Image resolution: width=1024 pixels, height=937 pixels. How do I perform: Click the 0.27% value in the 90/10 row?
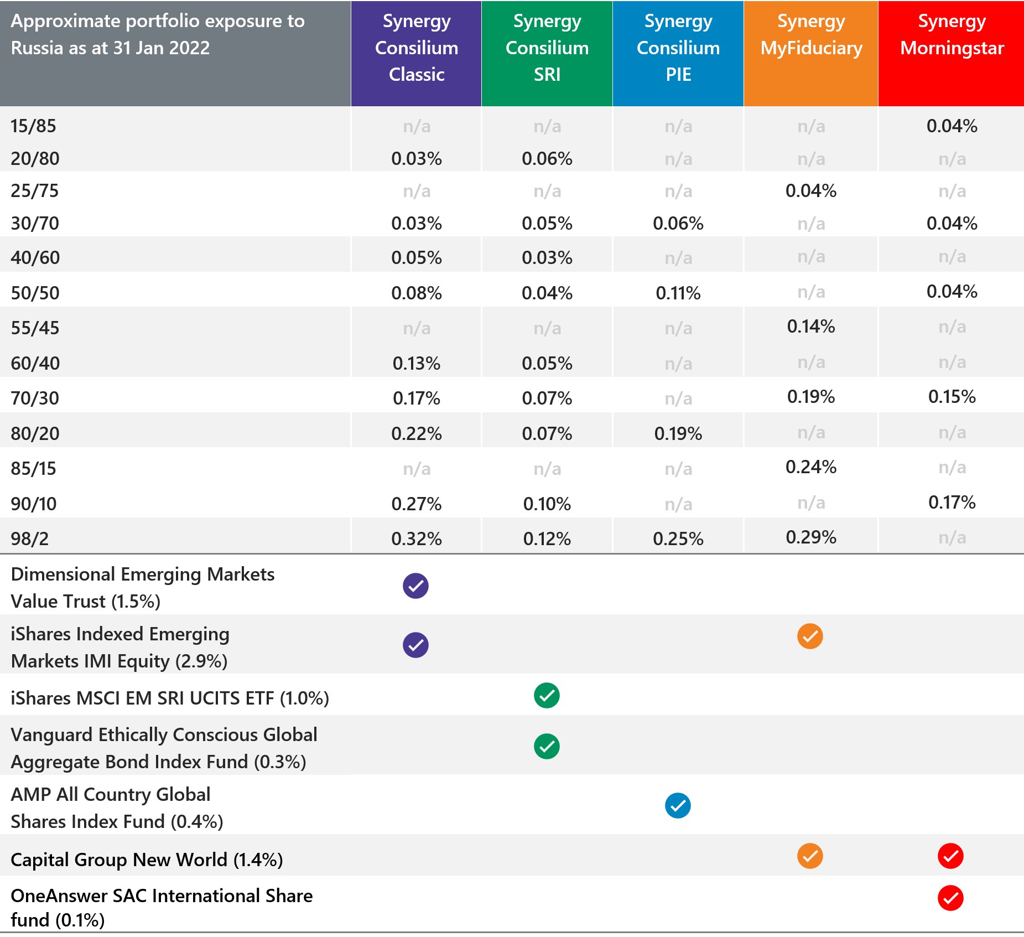[x=416, y=504]
